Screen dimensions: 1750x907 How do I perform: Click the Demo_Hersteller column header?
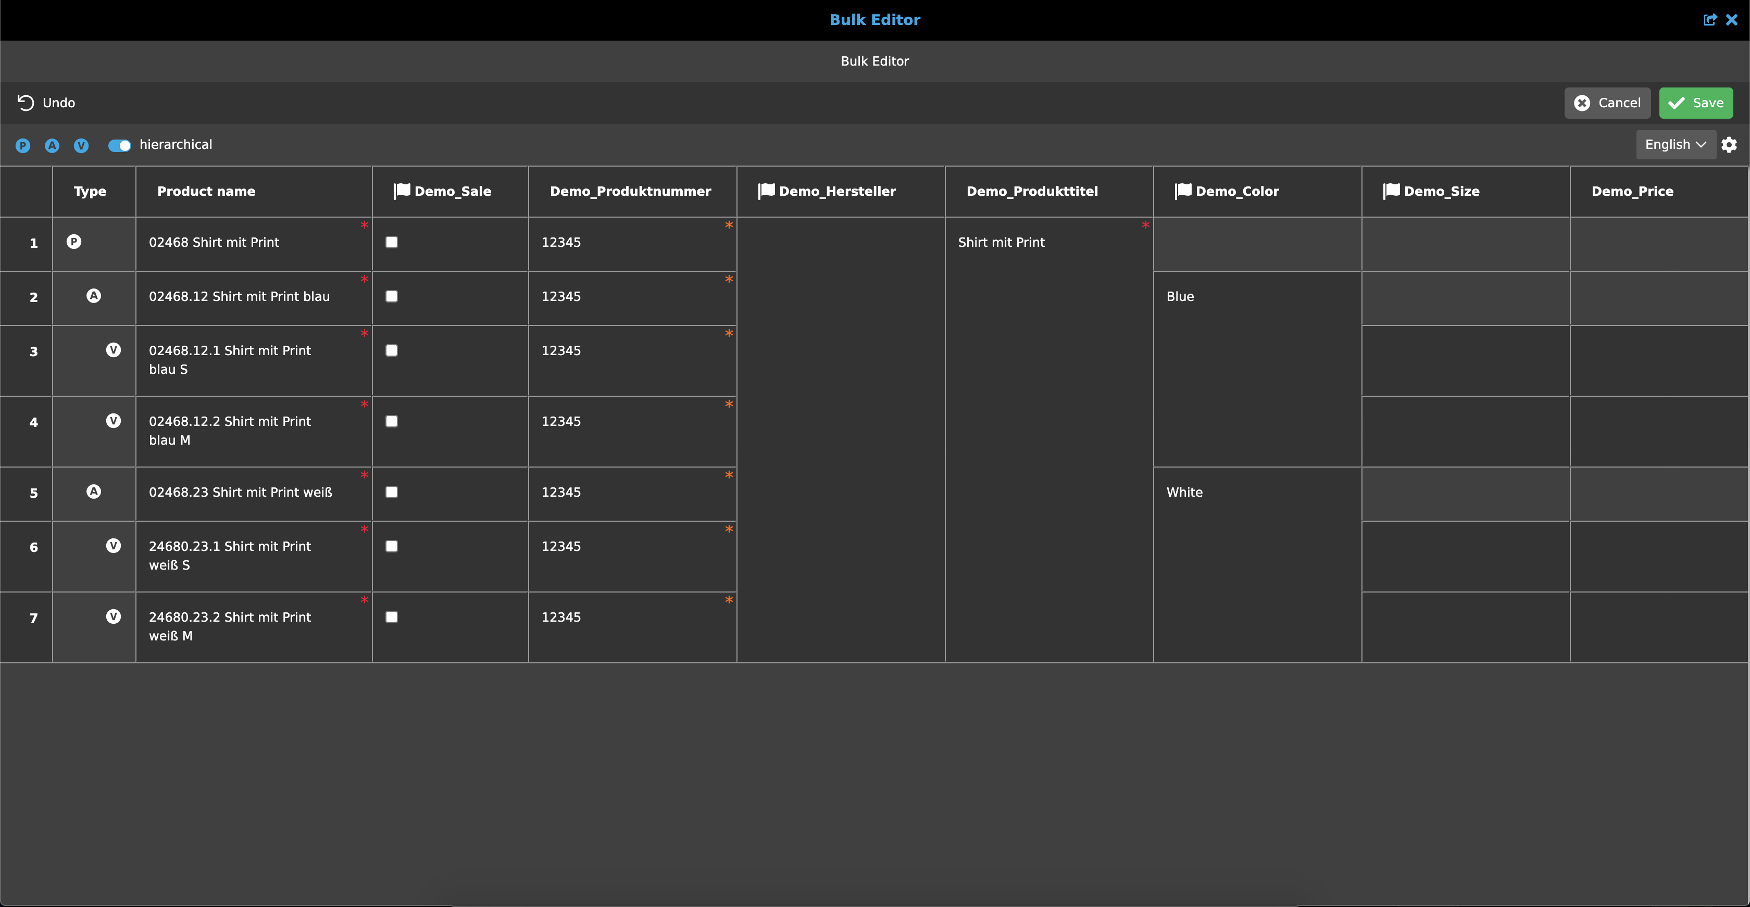tap(836, 192)
